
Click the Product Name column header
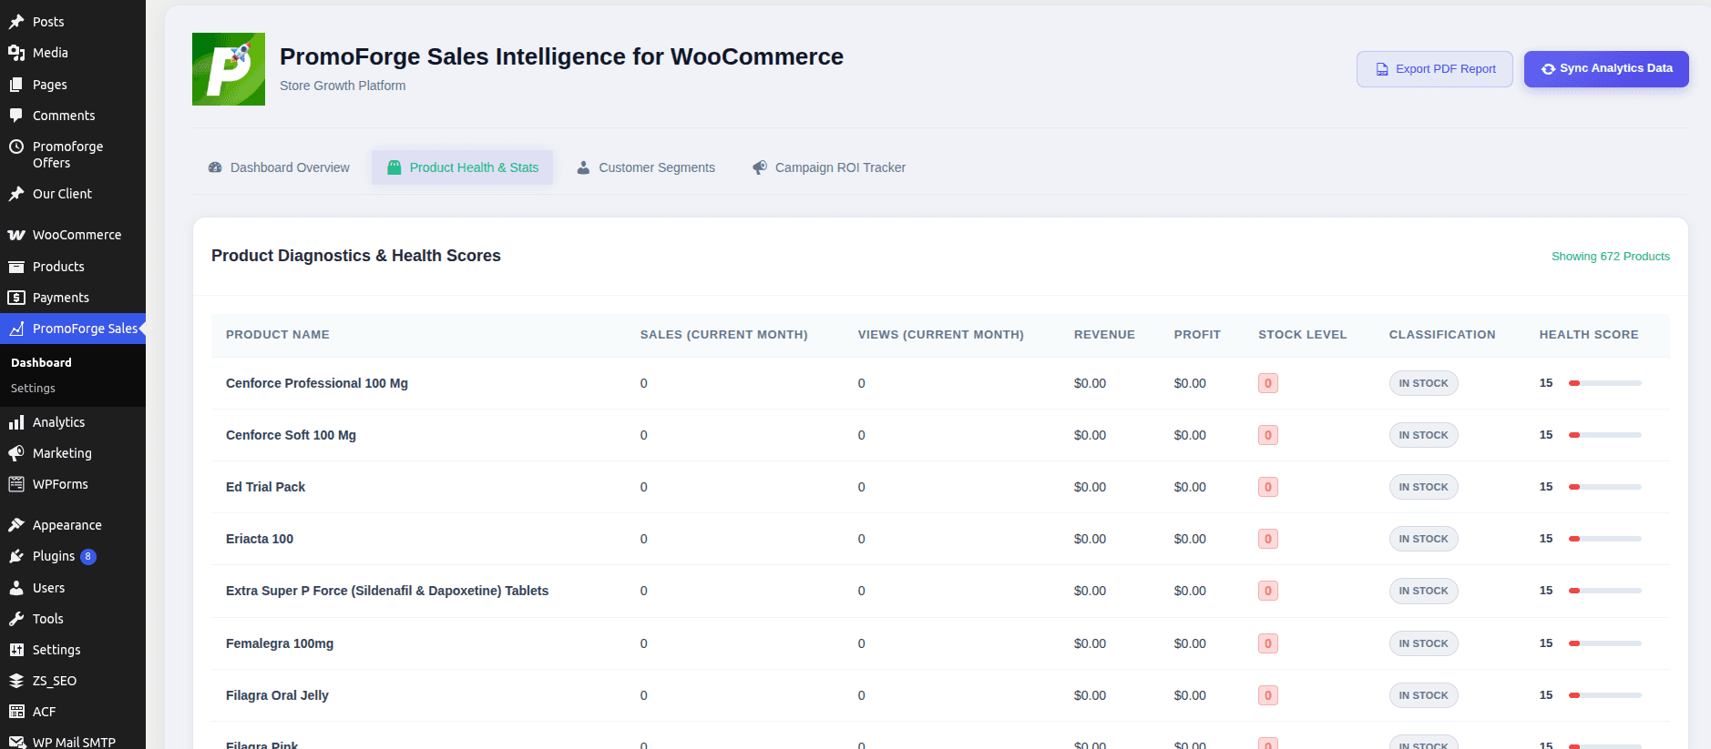278,335
